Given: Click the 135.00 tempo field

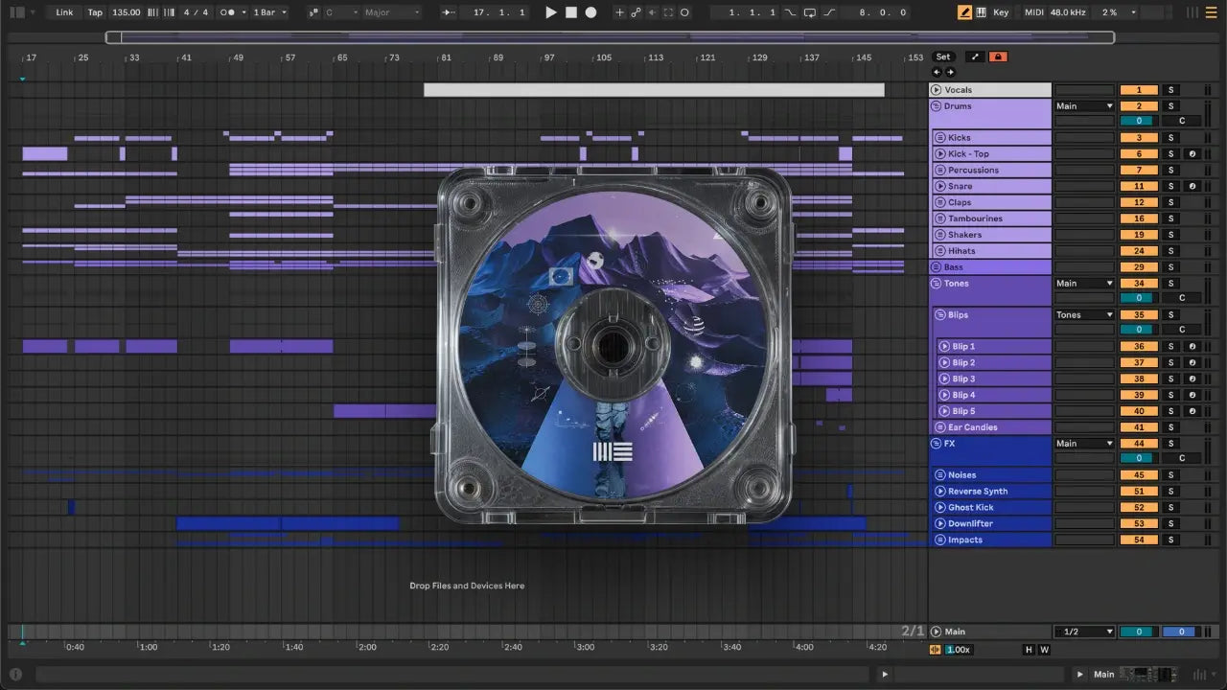Looking at the screenshot, I should coord(126,12).
